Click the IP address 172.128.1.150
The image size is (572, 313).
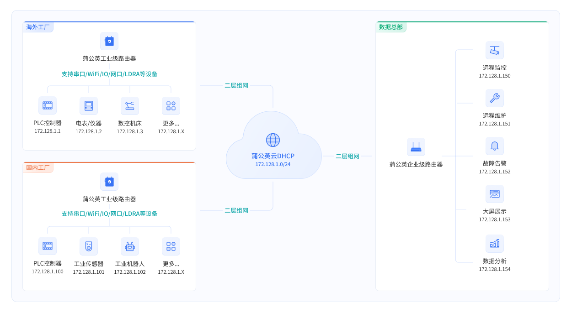point(495,76)
